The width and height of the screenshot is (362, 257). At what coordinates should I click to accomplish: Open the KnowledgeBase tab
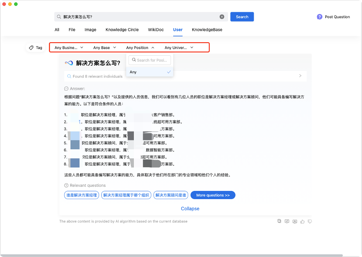click(207, 30)
